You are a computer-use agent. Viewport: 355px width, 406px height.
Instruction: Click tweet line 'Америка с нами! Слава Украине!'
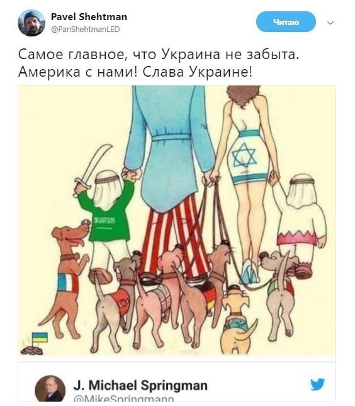pos(135,72)
